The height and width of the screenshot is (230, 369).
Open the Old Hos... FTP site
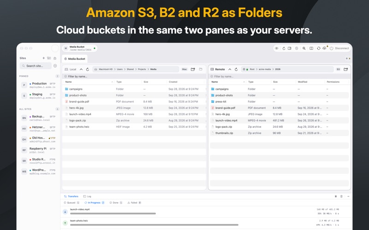(39, 140)
